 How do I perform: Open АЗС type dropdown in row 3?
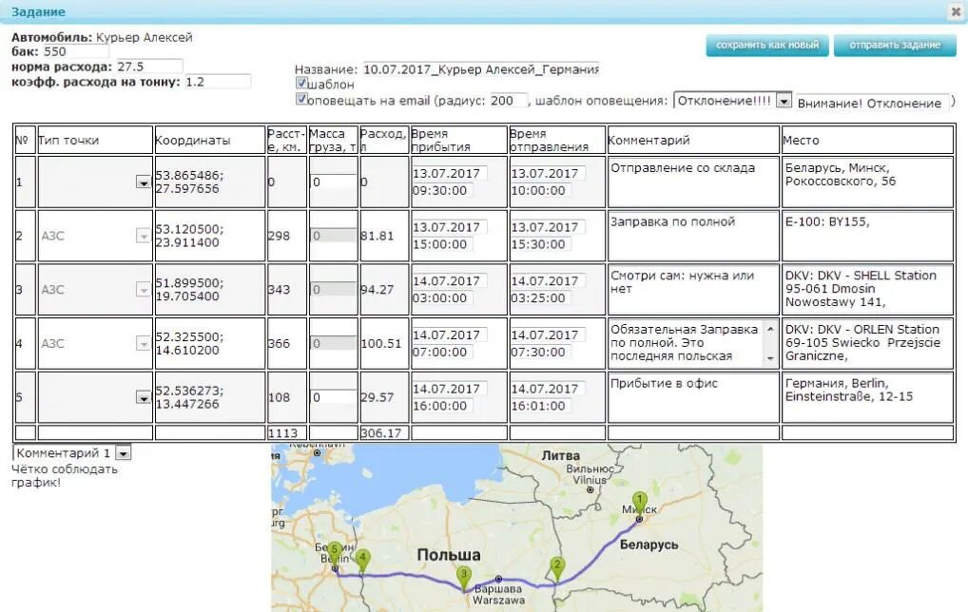coord(143,289)
